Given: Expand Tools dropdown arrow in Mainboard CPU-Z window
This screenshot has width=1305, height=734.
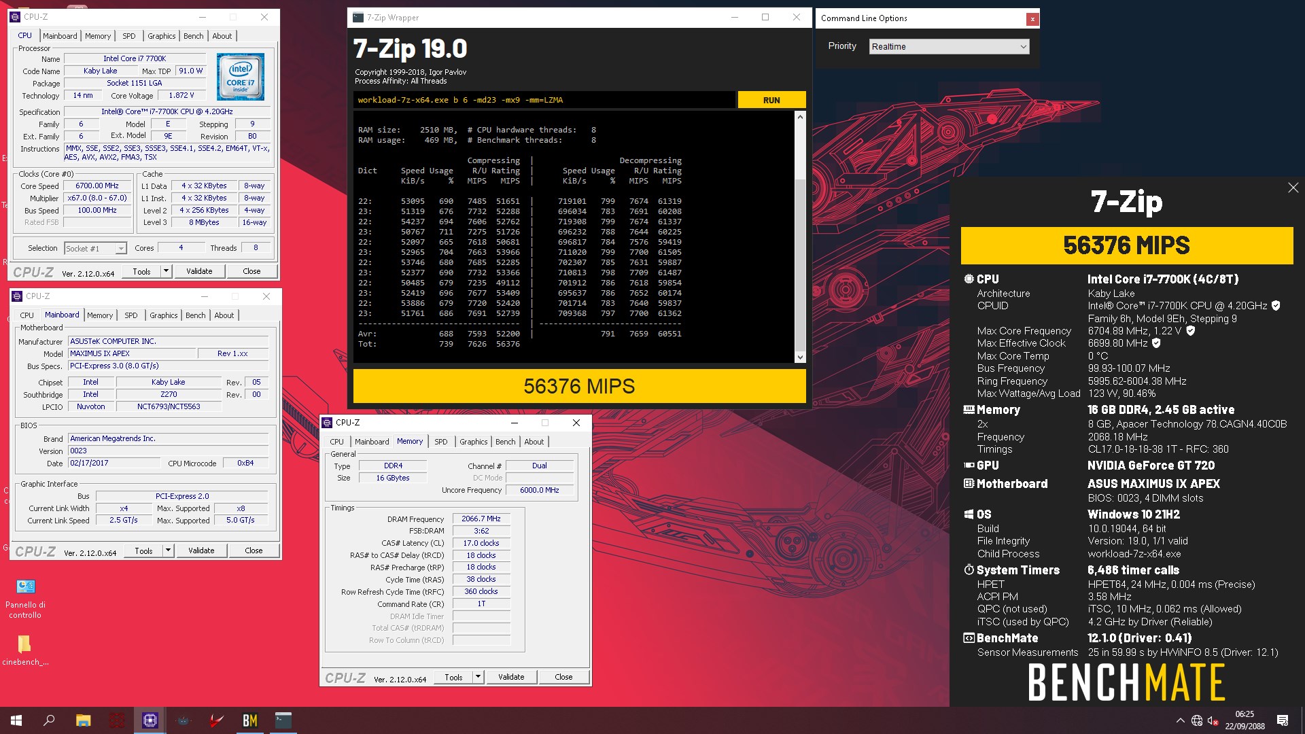Looking at the screenshot, I should coord(168,550).
